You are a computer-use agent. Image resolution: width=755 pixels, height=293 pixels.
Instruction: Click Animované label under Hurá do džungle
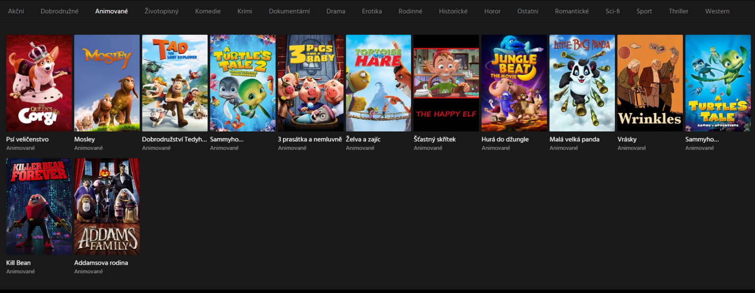496,148
